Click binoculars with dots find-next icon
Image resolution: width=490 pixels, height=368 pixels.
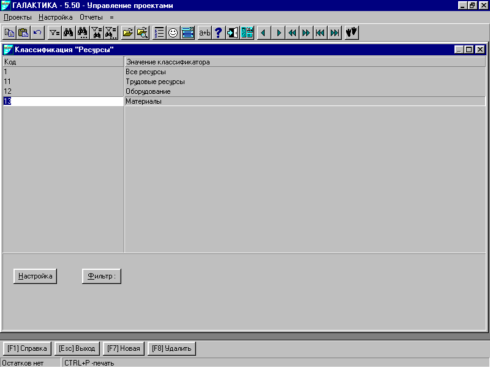83,33
